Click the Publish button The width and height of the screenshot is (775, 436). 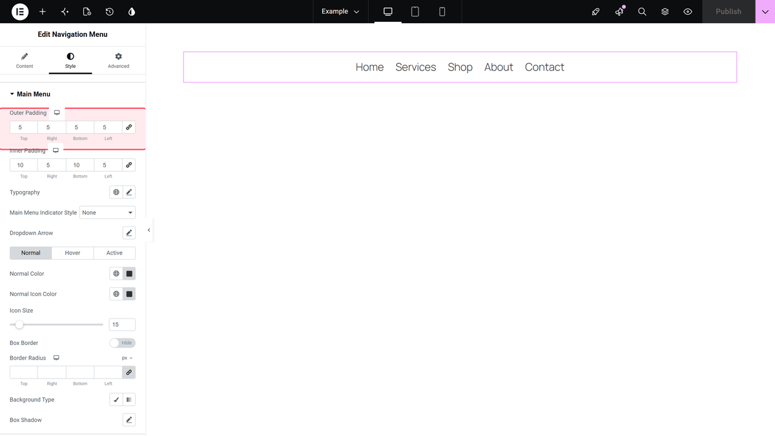coord(728,12)
